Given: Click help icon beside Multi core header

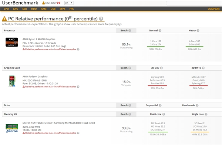Looking at the screenshot, I should [x=164, y=114].
